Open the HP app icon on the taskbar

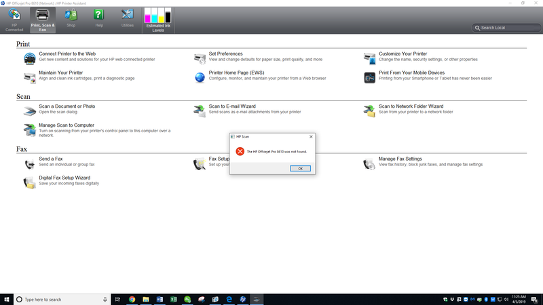tap(243, 300)
